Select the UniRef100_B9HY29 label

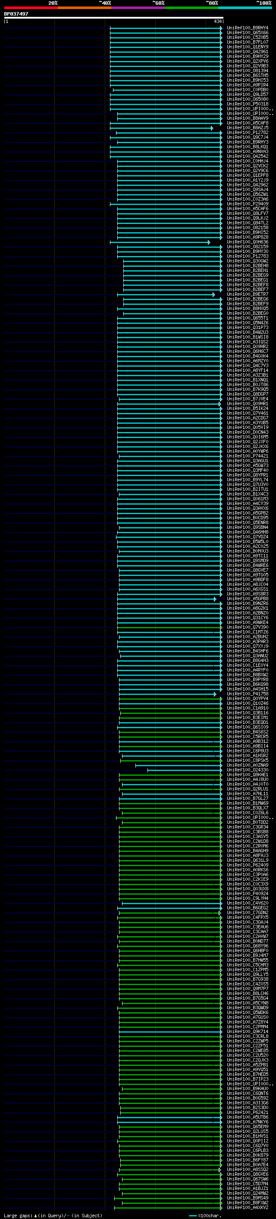click(248, 56)
